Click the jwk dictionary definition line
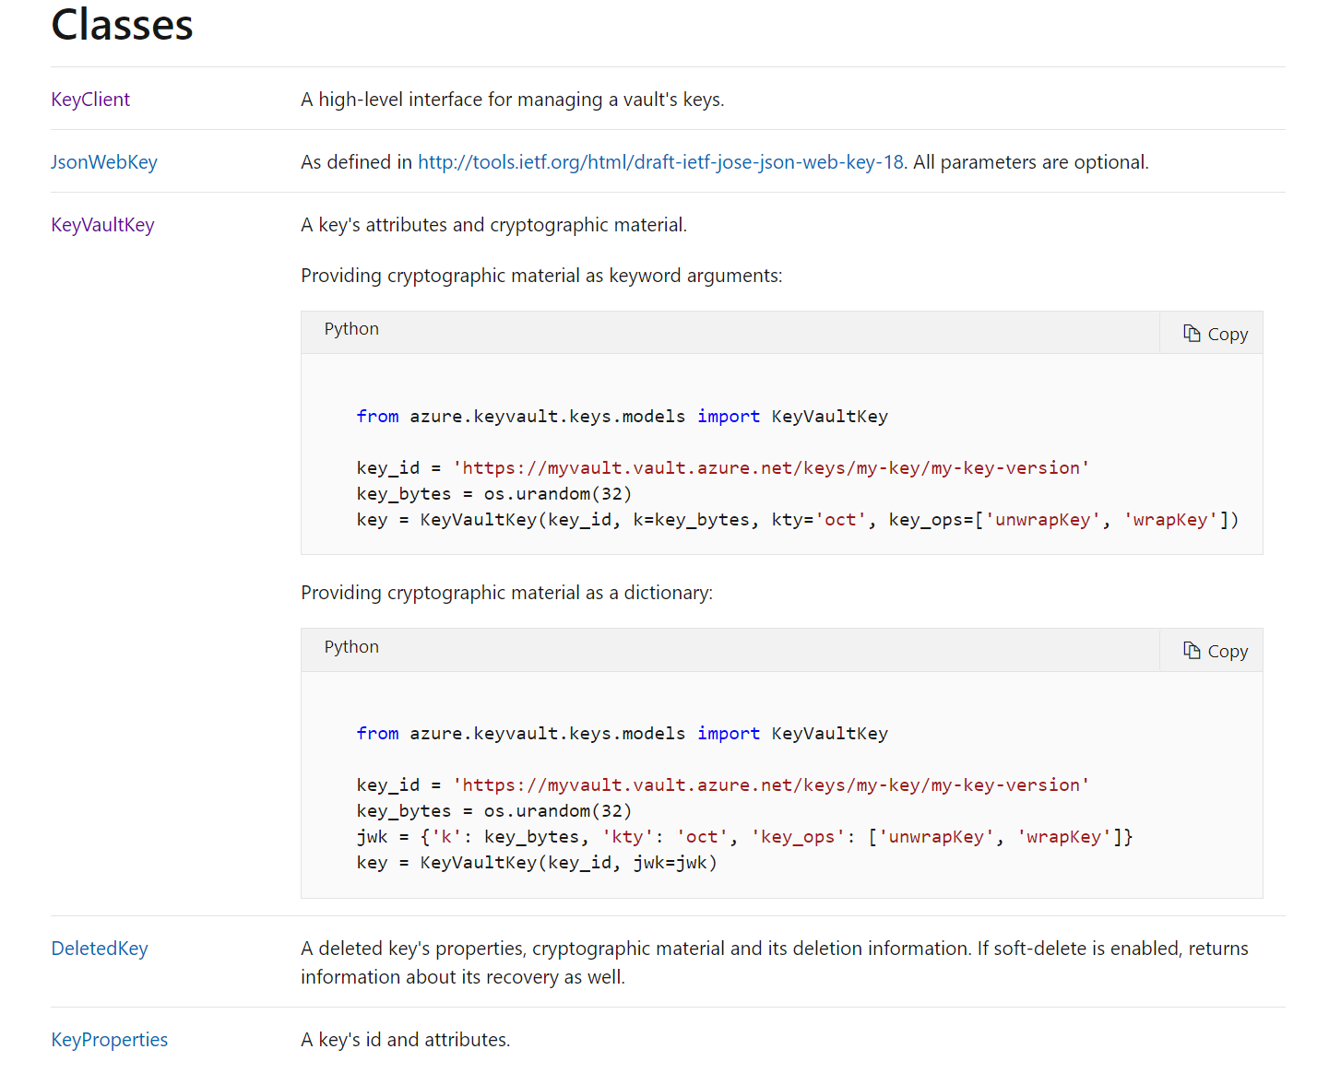 coord(743,837)
